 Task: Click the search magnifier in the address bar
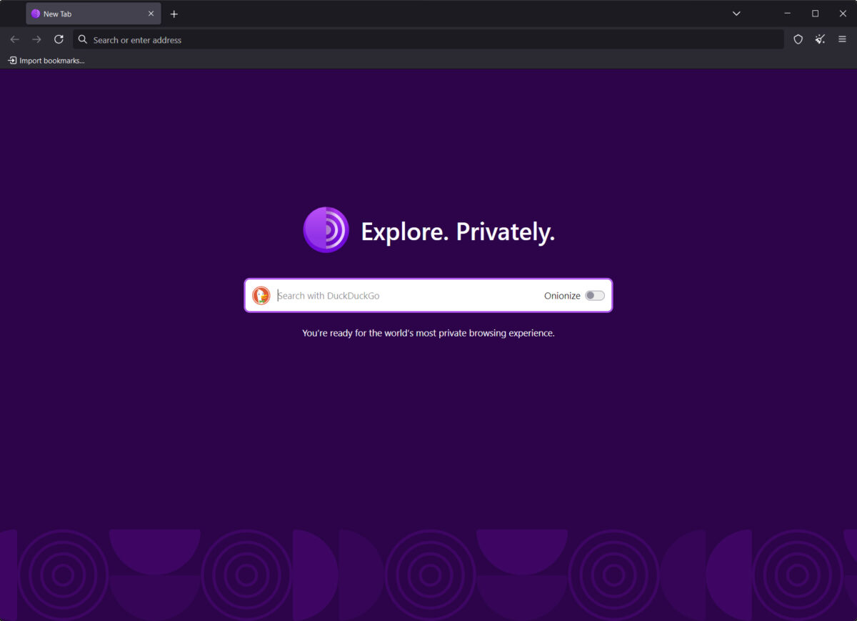click(83, 39)
